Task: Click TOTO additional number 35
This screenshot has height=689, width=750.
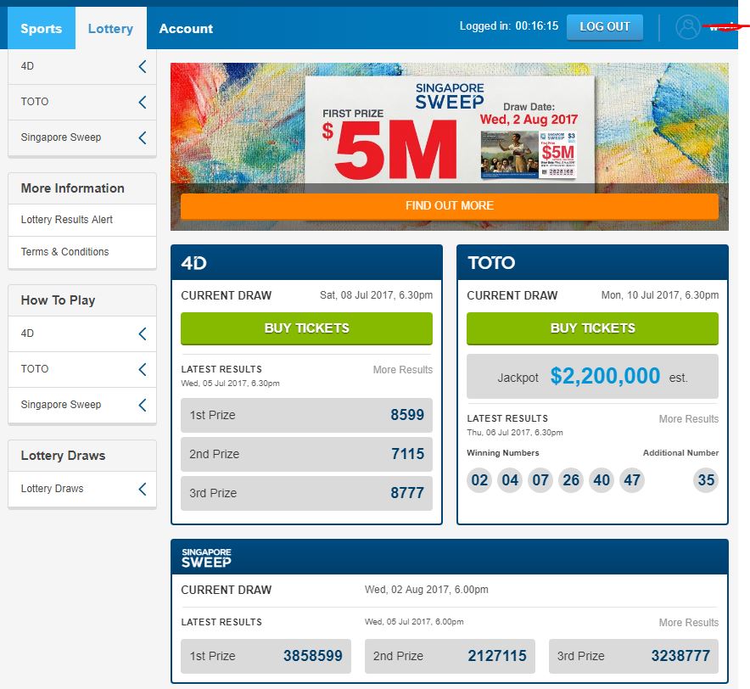Action: point(706,480)
